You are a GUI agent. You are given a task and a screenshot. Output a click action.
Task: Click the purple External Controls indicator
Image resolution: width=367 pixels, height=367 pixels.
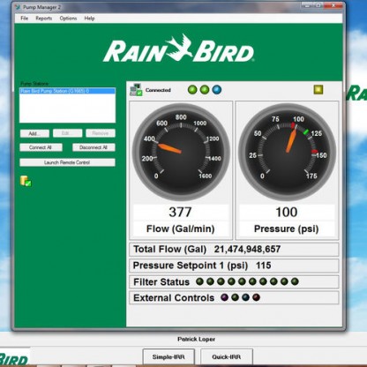(x=224, y=297)
